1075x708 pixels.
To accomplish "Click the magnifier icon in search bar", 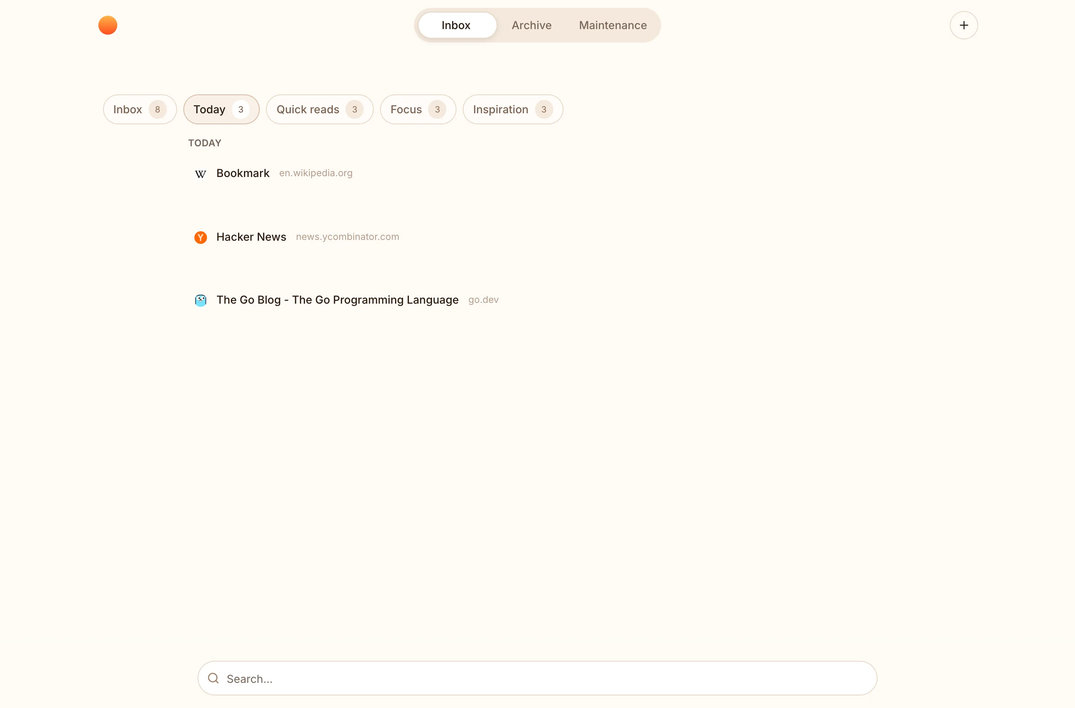I will tap(213, 678).
